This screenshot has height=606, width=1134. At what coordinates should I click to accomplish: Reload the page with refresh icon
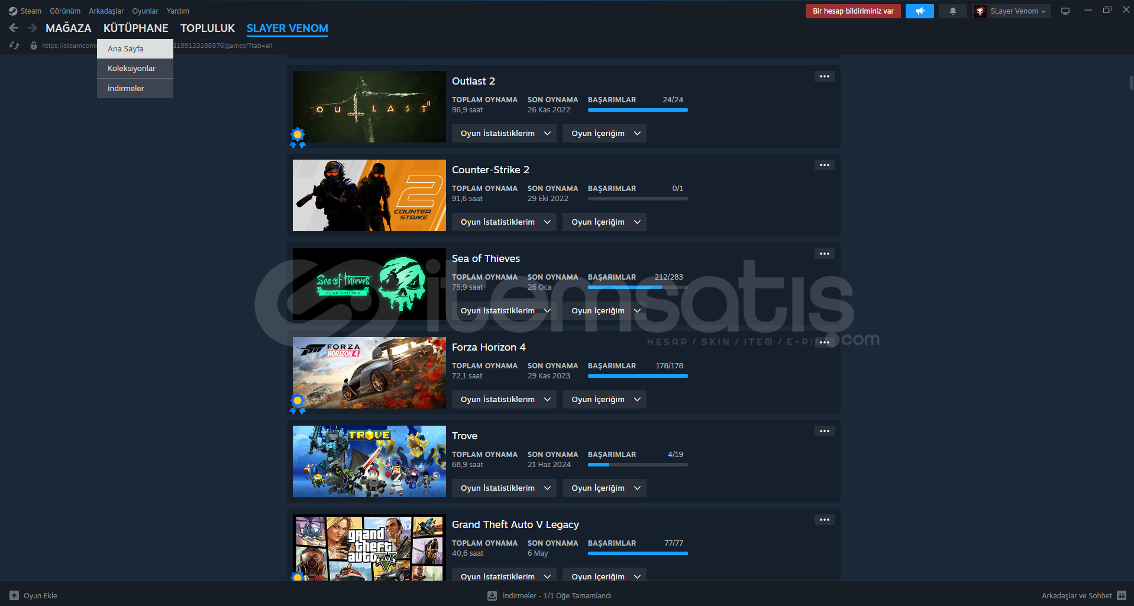point(14,46)
